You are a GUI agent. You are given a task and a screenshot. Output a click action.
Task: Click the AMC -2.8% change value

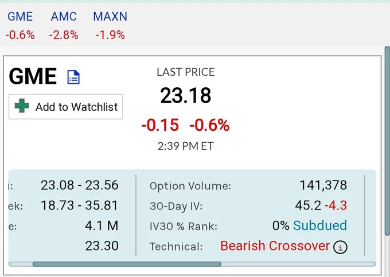click(x=64, y=35)
